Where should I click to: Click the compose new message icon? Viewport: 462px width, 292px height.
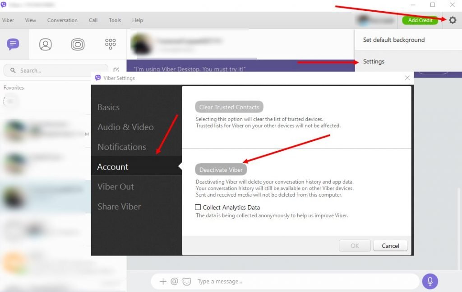(x=116, y=70)
